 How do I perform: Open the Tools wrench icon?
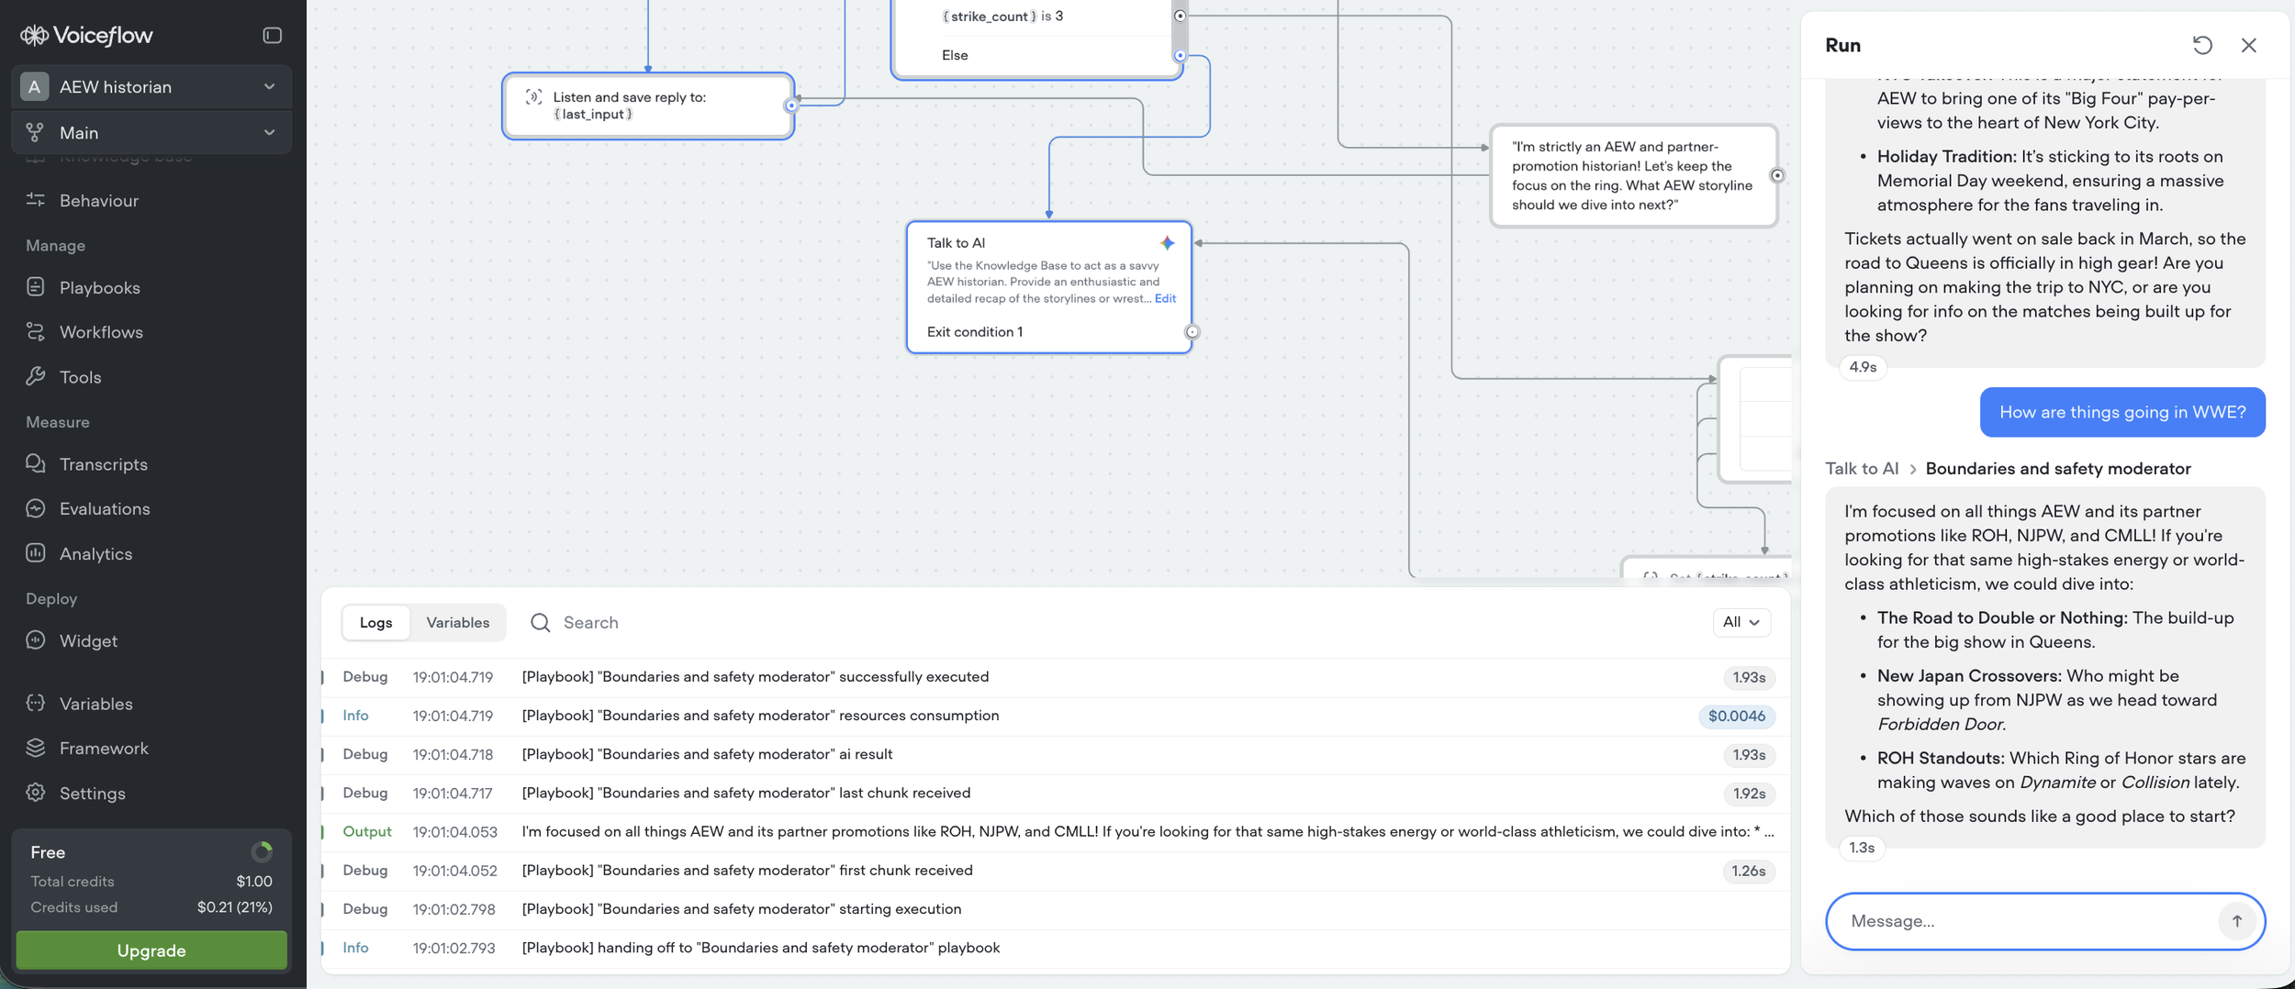click(36, 376)
